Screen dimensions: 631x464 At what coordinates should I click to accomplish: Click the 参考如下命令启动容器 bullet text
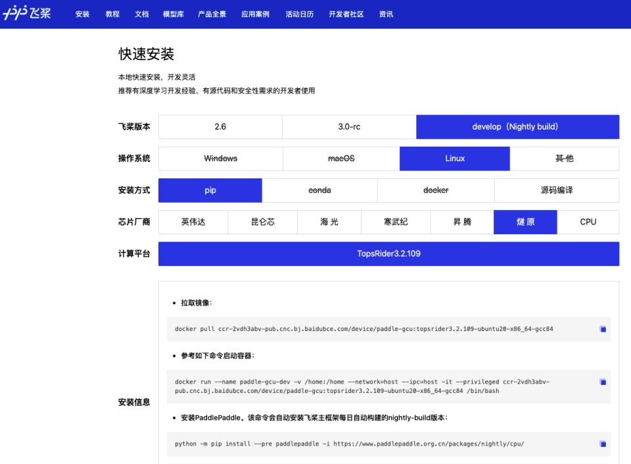click(218, 355)
